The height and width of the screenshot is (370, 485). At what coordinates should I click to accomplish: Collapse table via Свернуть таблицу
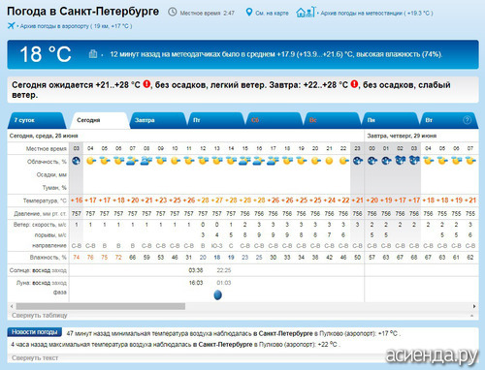(40, 315)
